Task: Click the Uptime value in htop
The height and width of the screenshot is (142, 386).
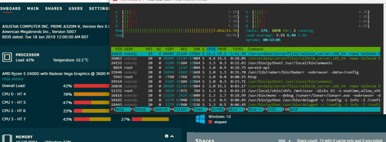Action: (x=271, y=40)
